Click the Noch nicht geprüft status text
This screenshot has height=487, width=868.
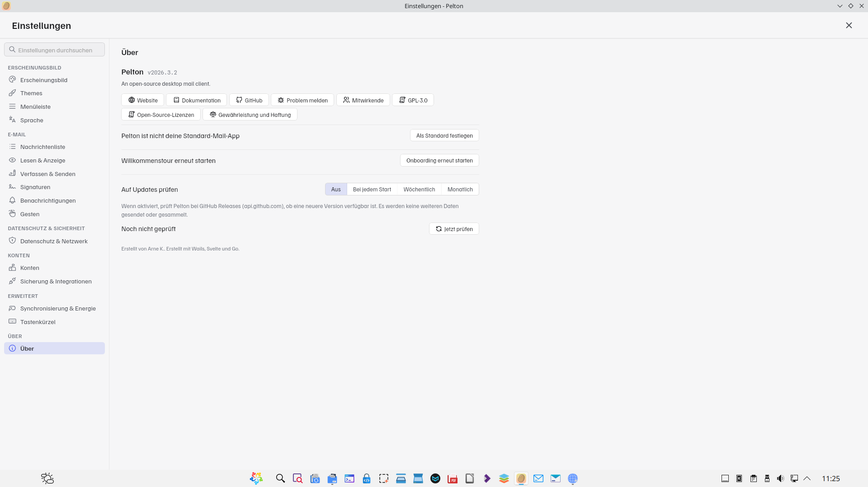click(148, 229)
